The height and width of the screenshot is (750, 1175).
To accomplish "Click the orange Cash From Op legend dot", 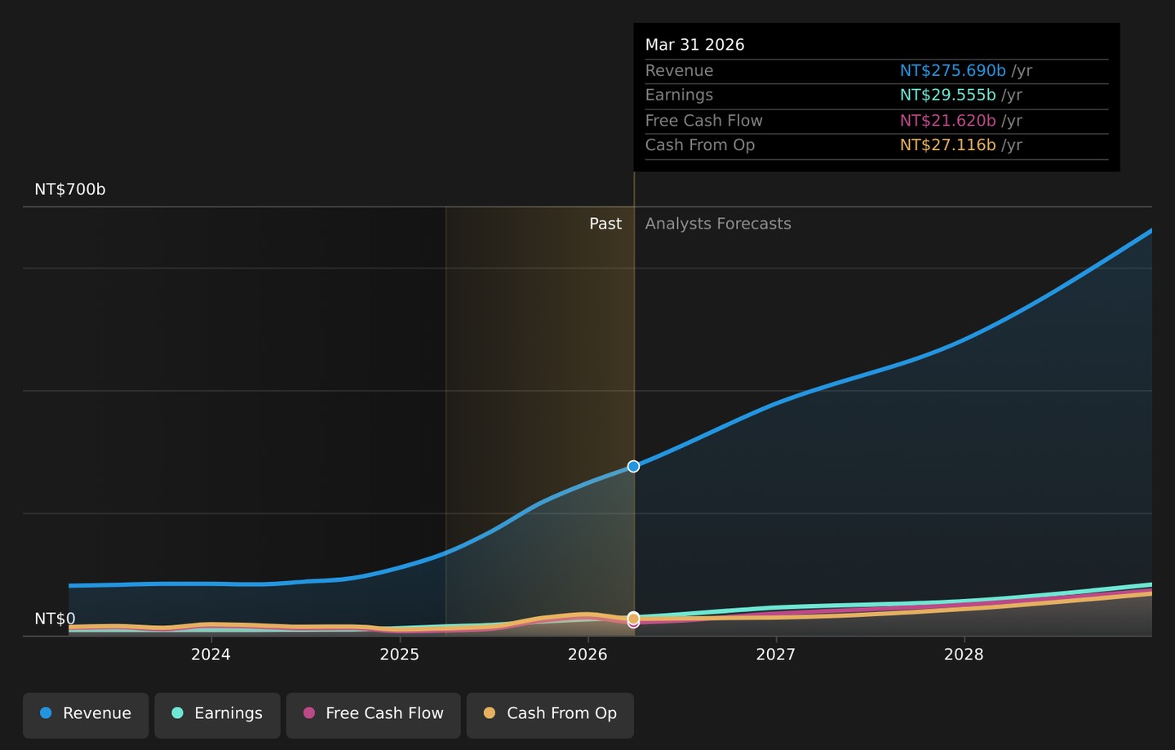I will click(x=490, y=713).
